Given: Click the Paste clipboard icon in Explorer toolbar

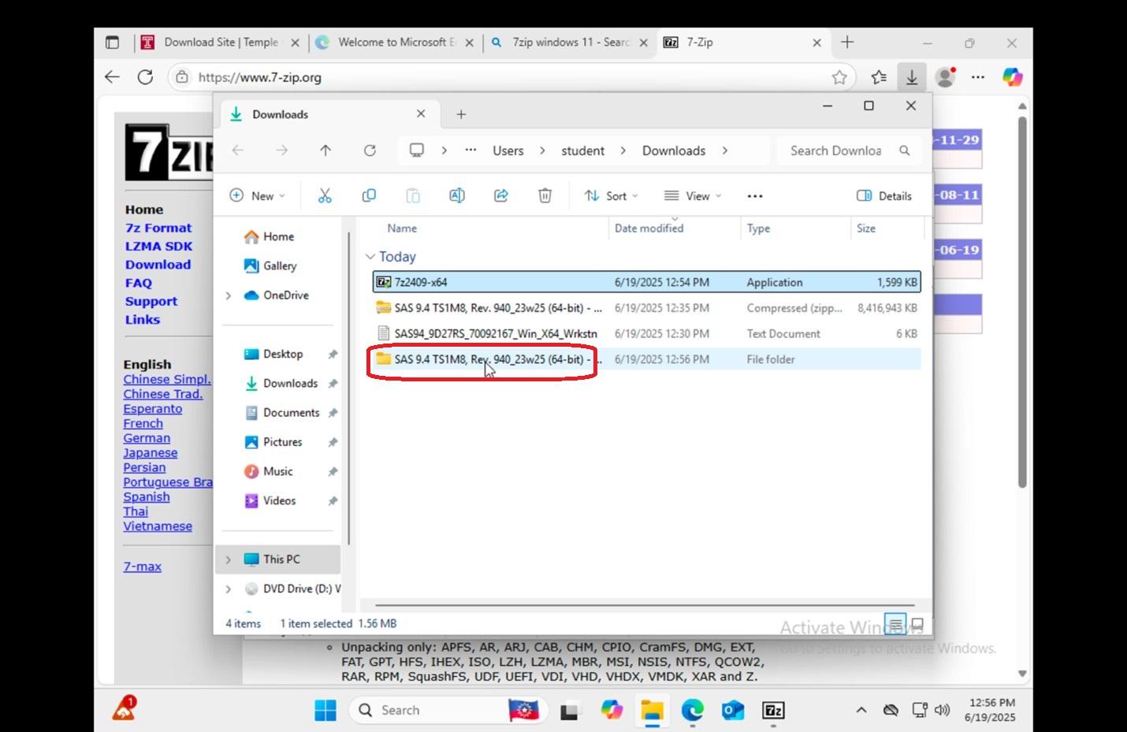Looking at the screenshot, I should pyautogui.click(x=413, y=195).
